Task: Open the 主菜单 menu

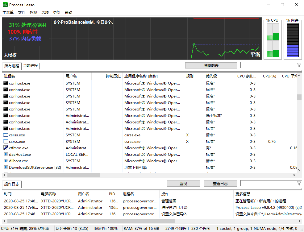Action: pos(8,12)
